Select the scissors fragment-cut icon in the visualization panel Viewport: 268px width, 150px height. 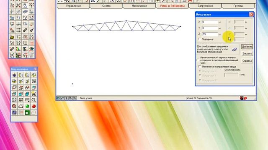[x=33, y=94]
